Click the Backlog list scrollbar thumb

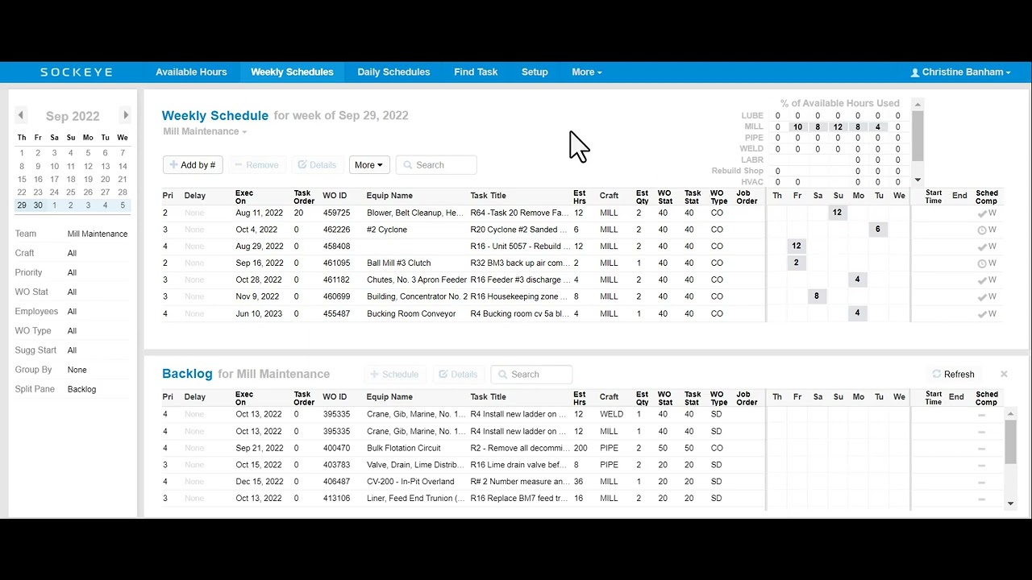(1011, 442)
